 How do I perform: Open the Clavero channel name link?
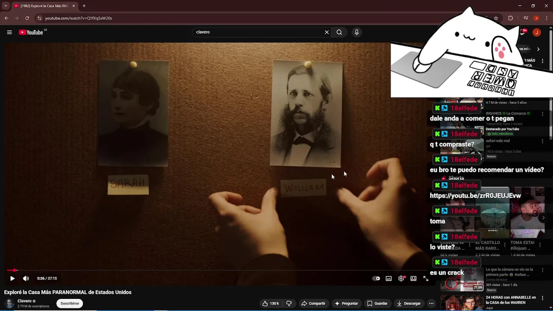(25, 301)
